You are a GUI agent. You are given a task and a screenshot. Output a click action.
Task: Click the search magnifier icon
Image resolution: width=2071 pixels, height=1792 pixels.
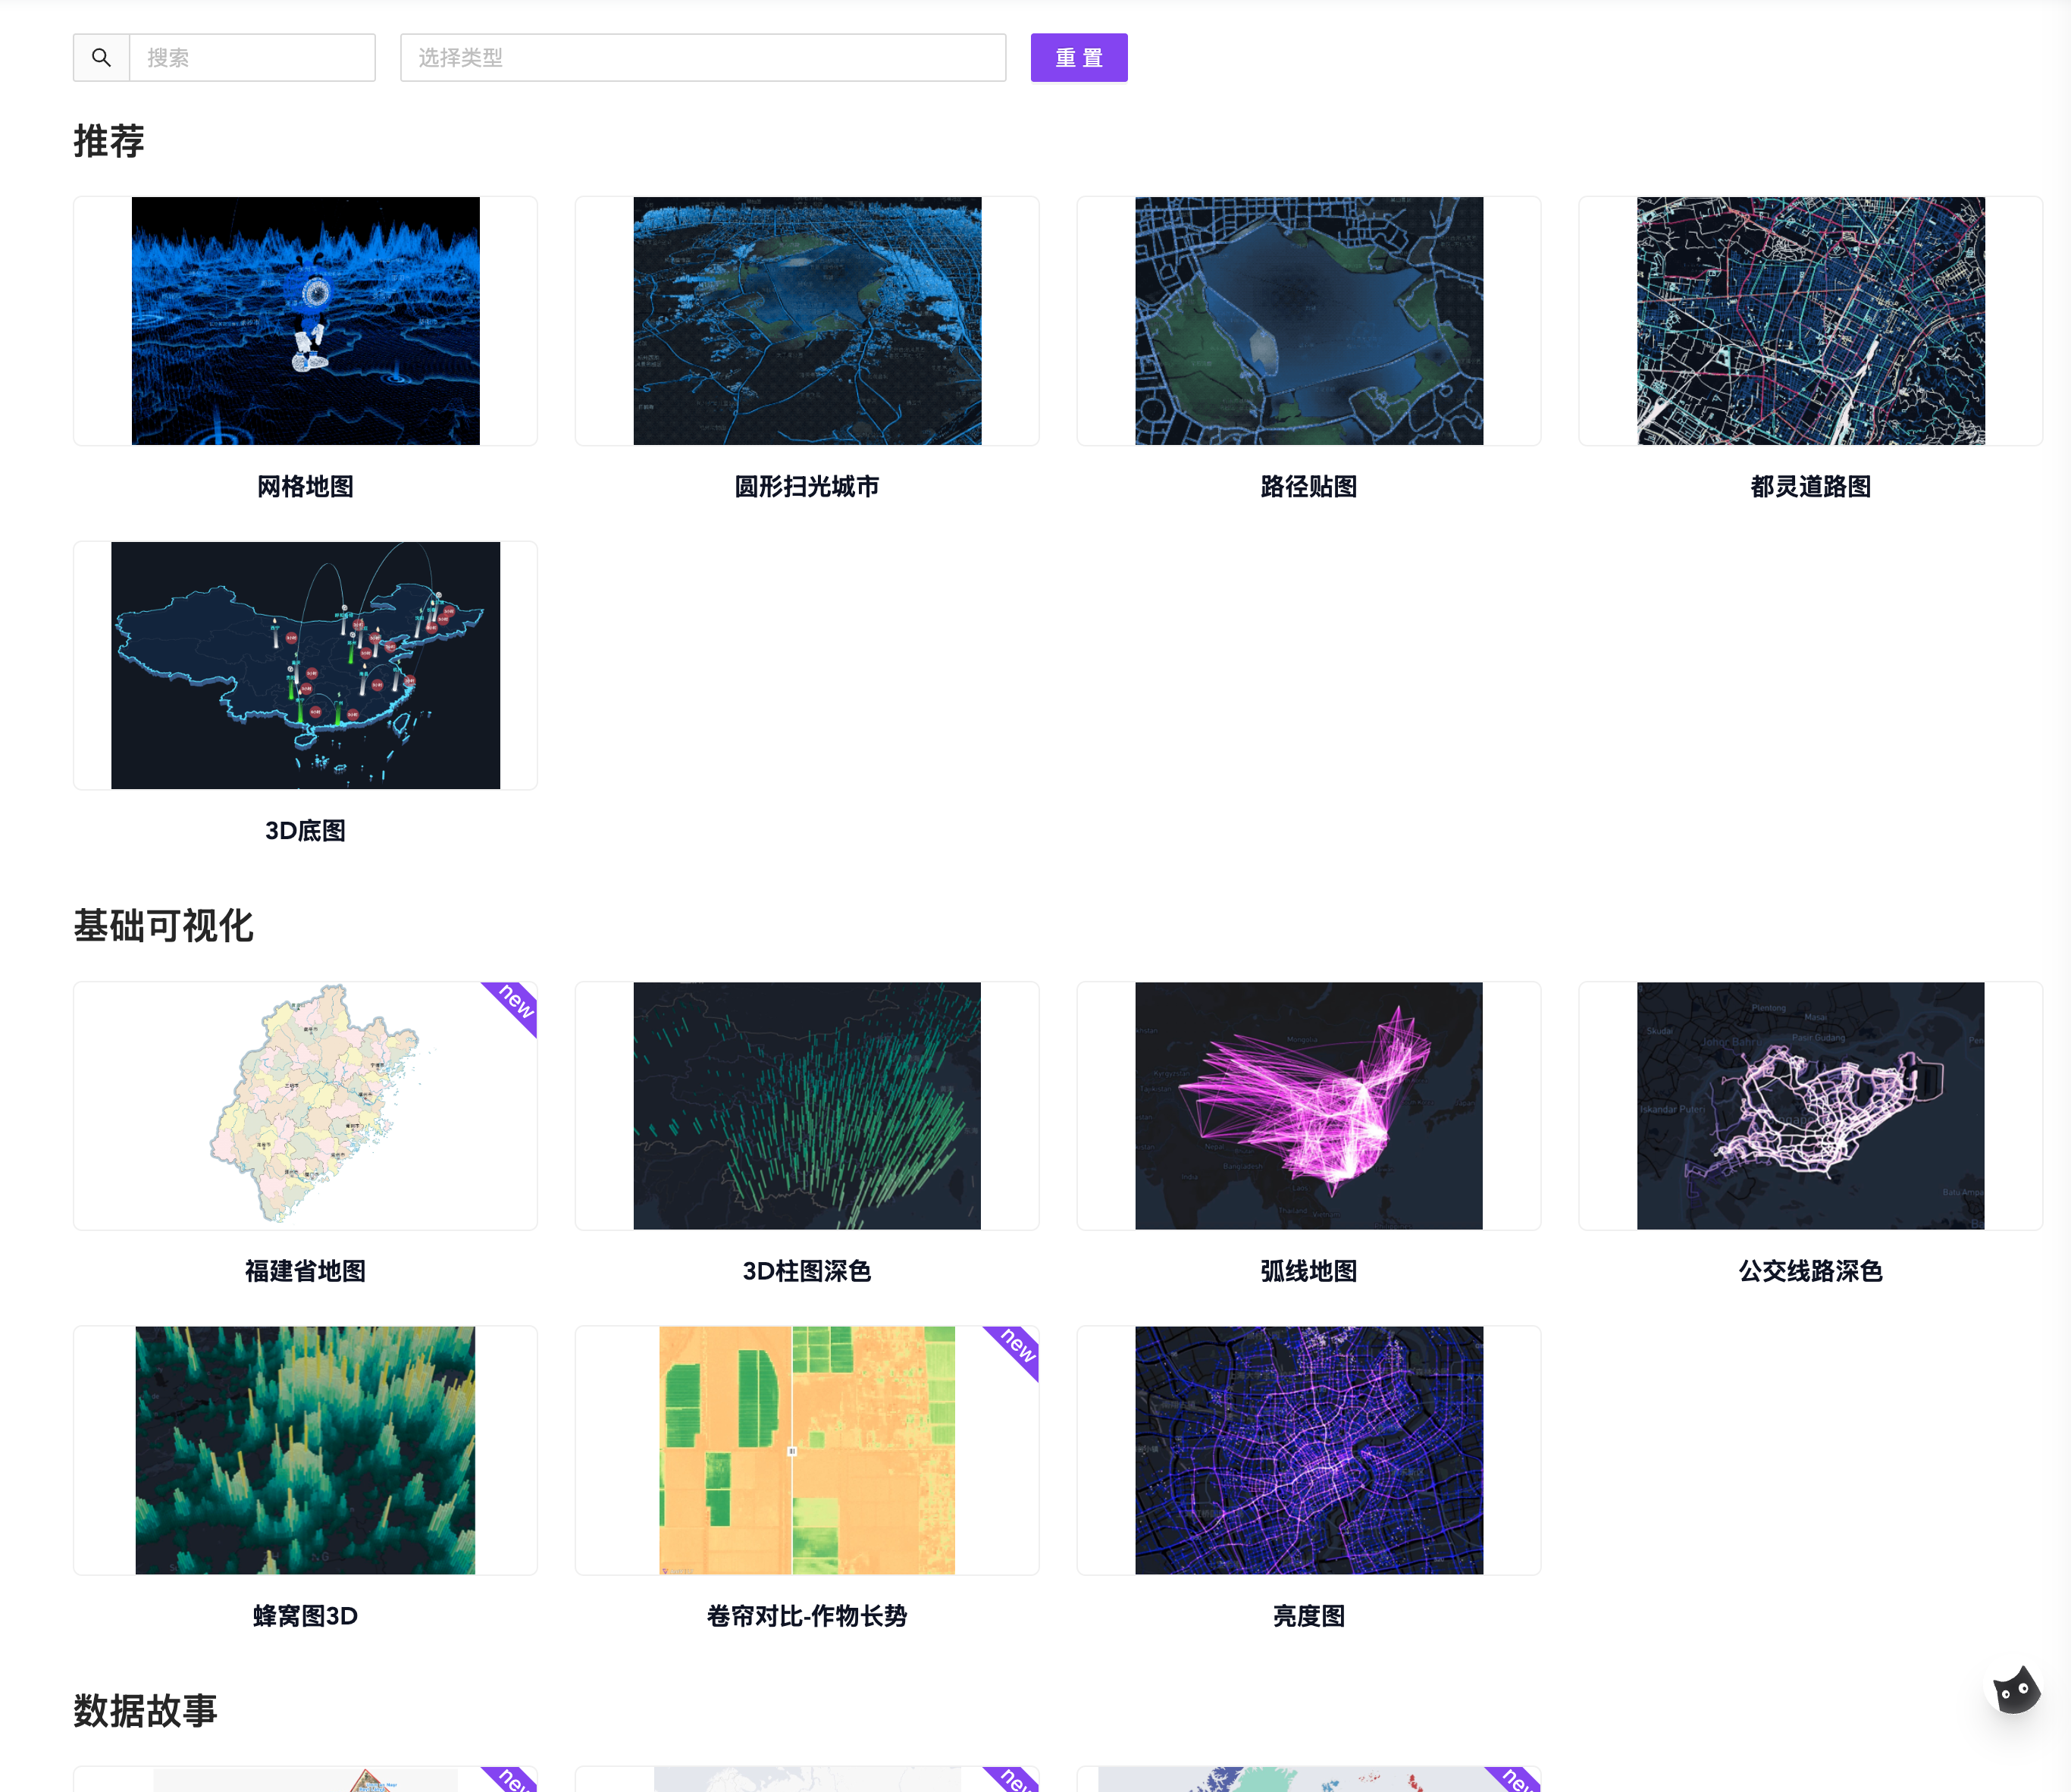[101, 58]
